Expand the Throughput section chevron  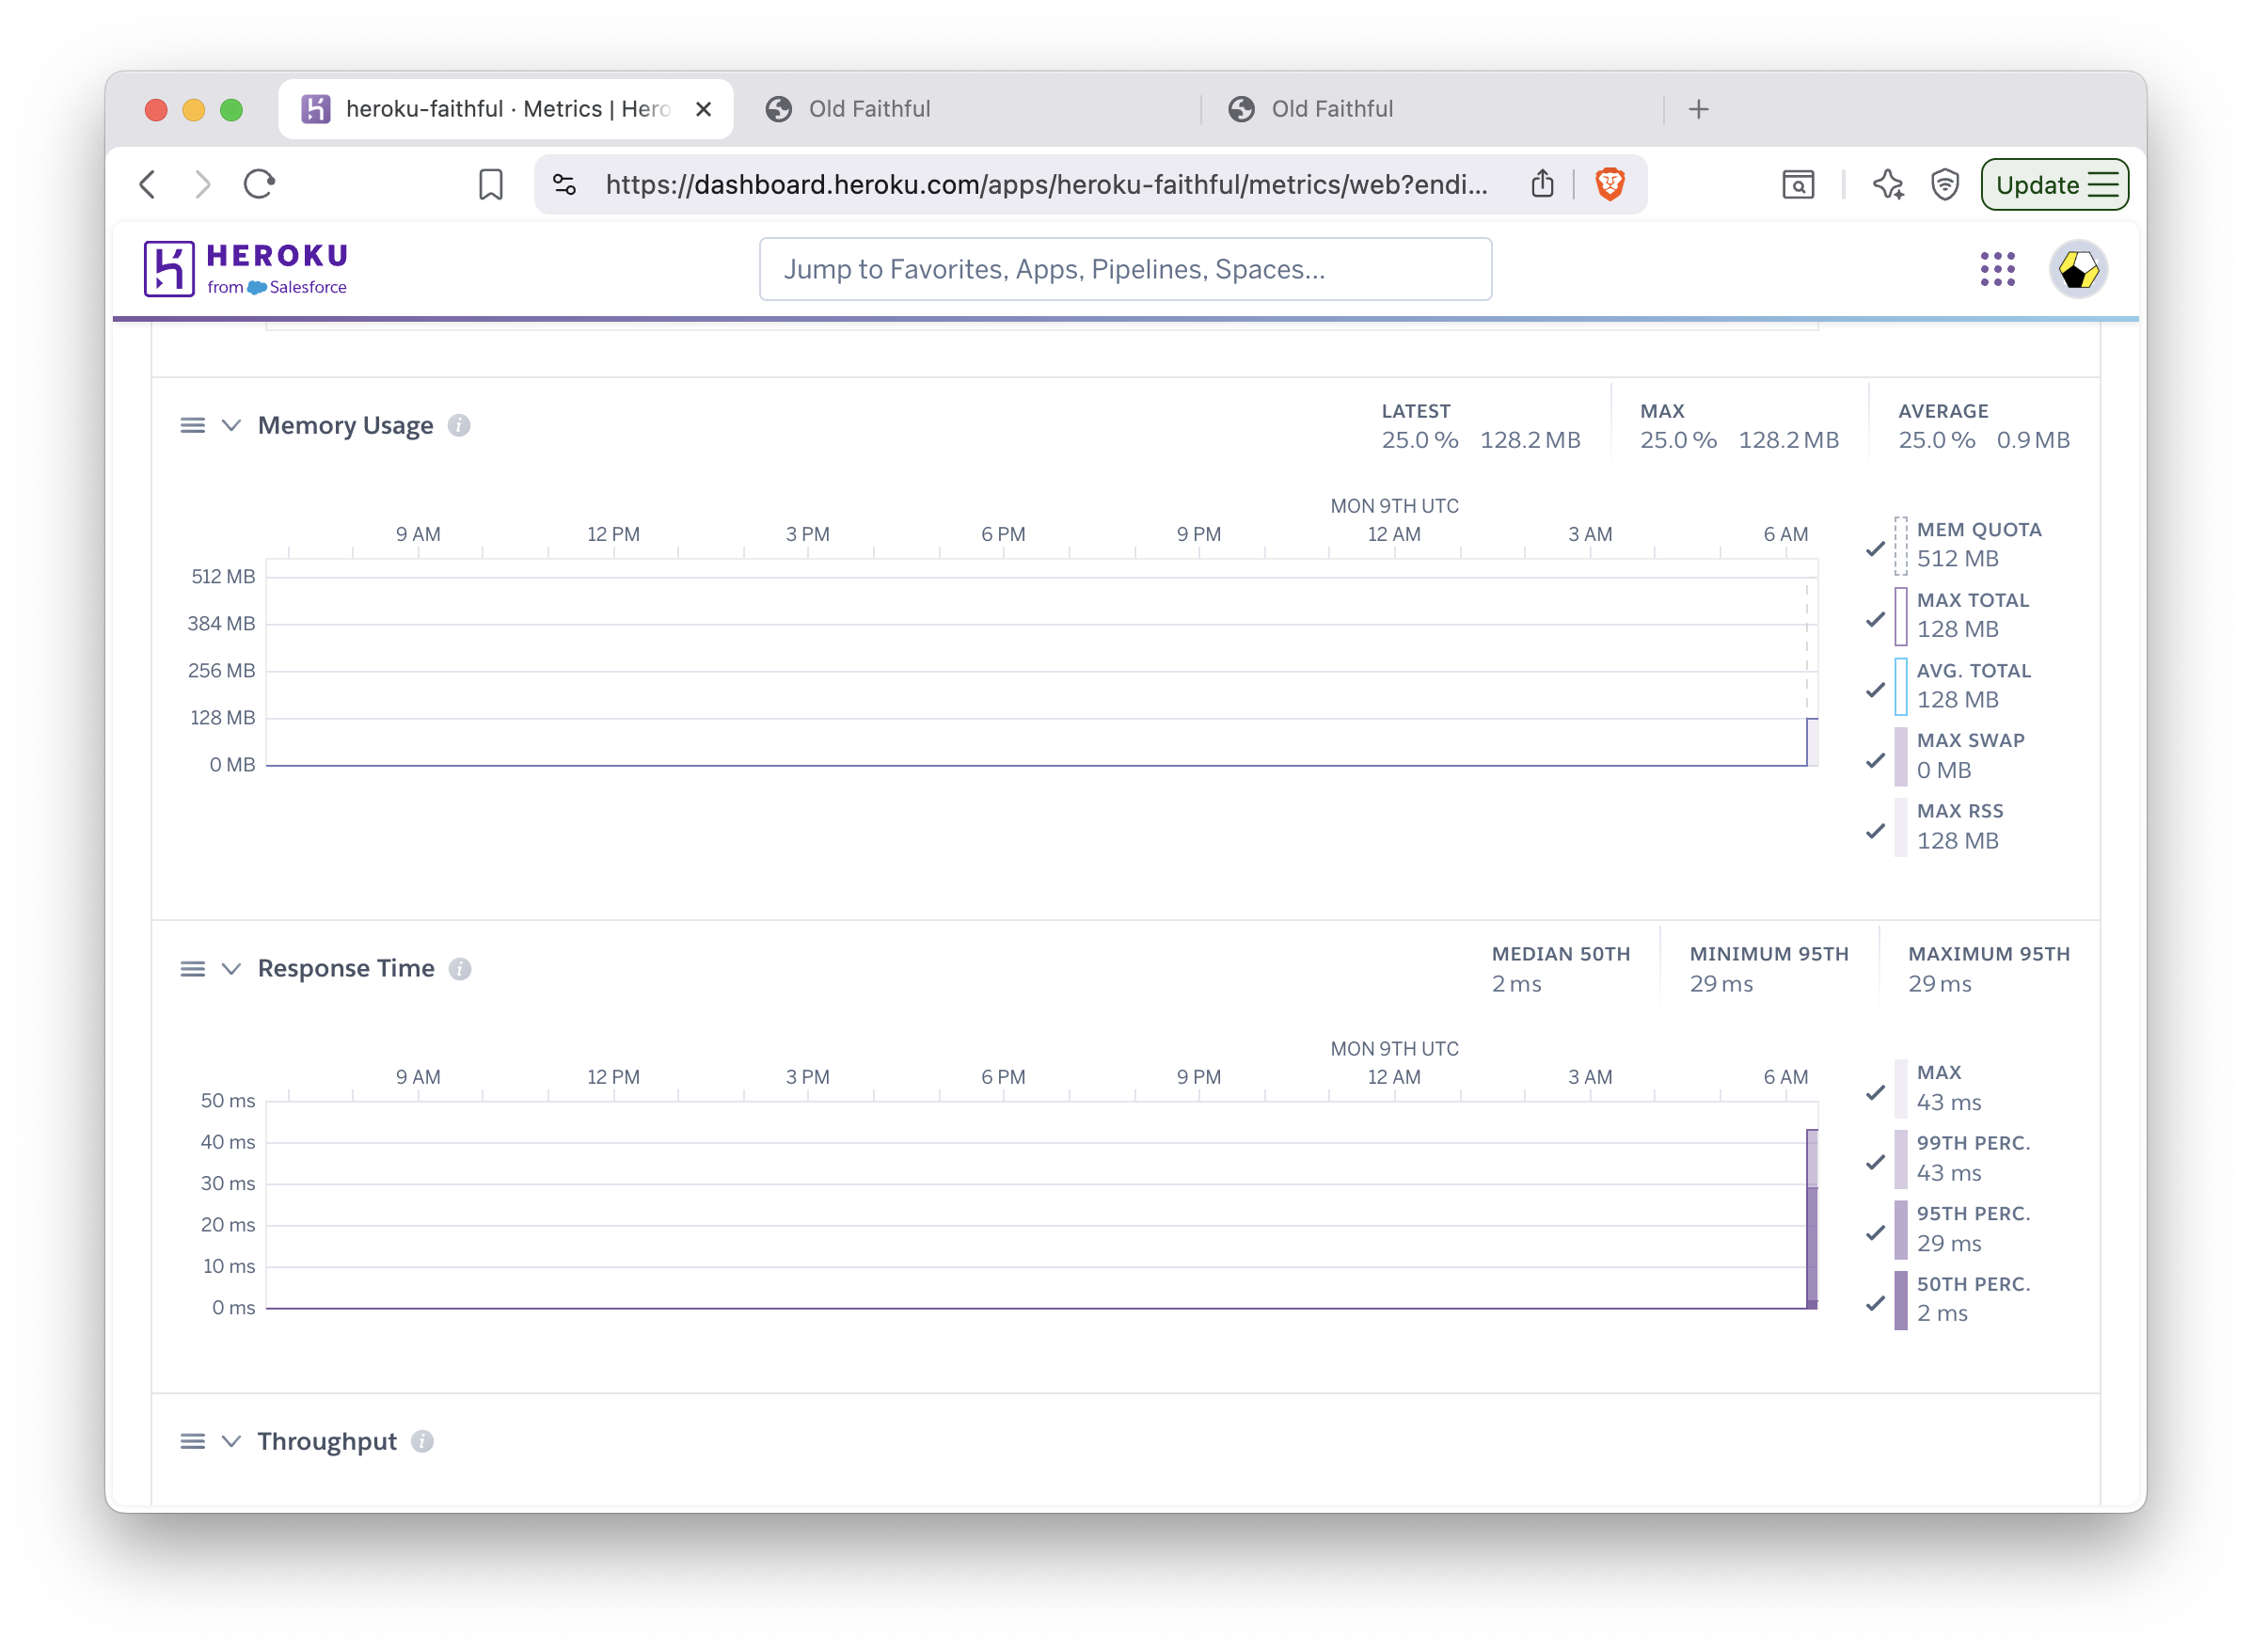point(231,1441)
